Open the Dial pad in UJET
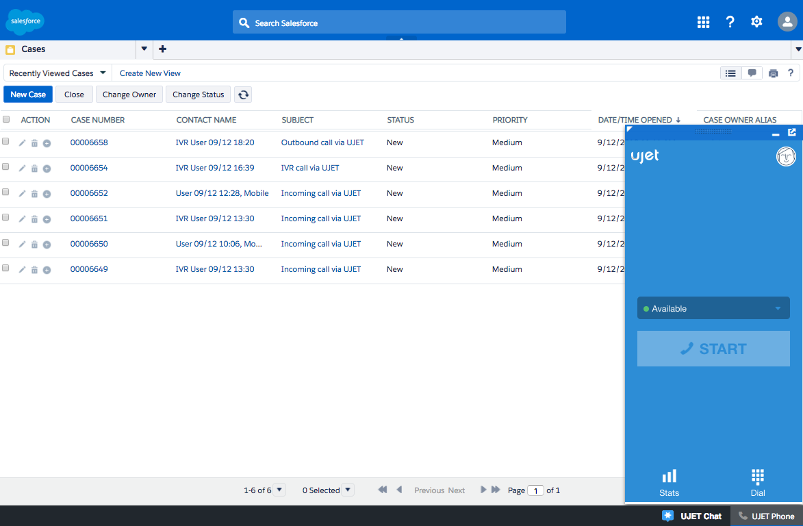Viewport: 803px width, 526px height. 757,482
